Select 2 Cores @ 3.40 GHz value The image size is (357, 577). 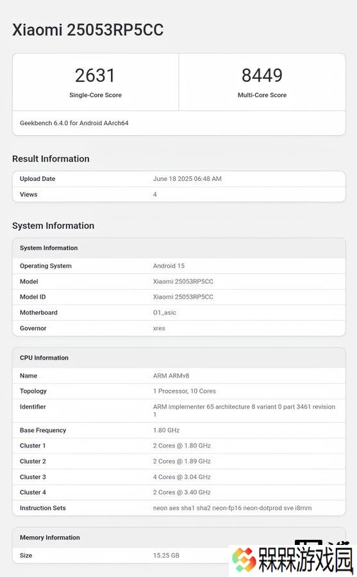click(182, 492)
